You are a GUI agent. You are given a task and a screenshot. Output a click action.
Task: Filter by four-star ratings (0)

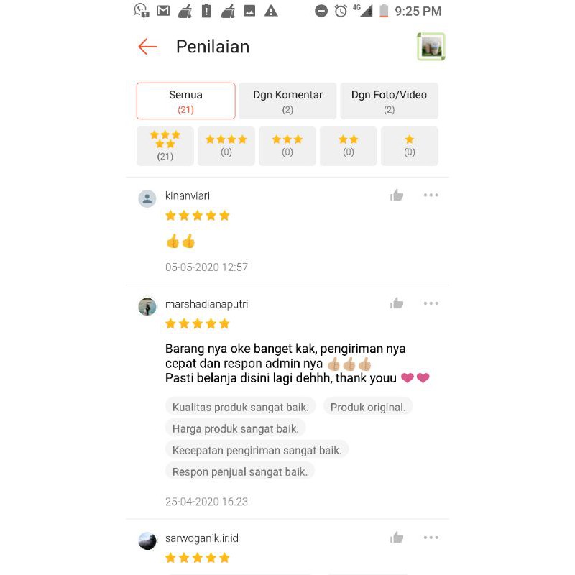[226, 147]
